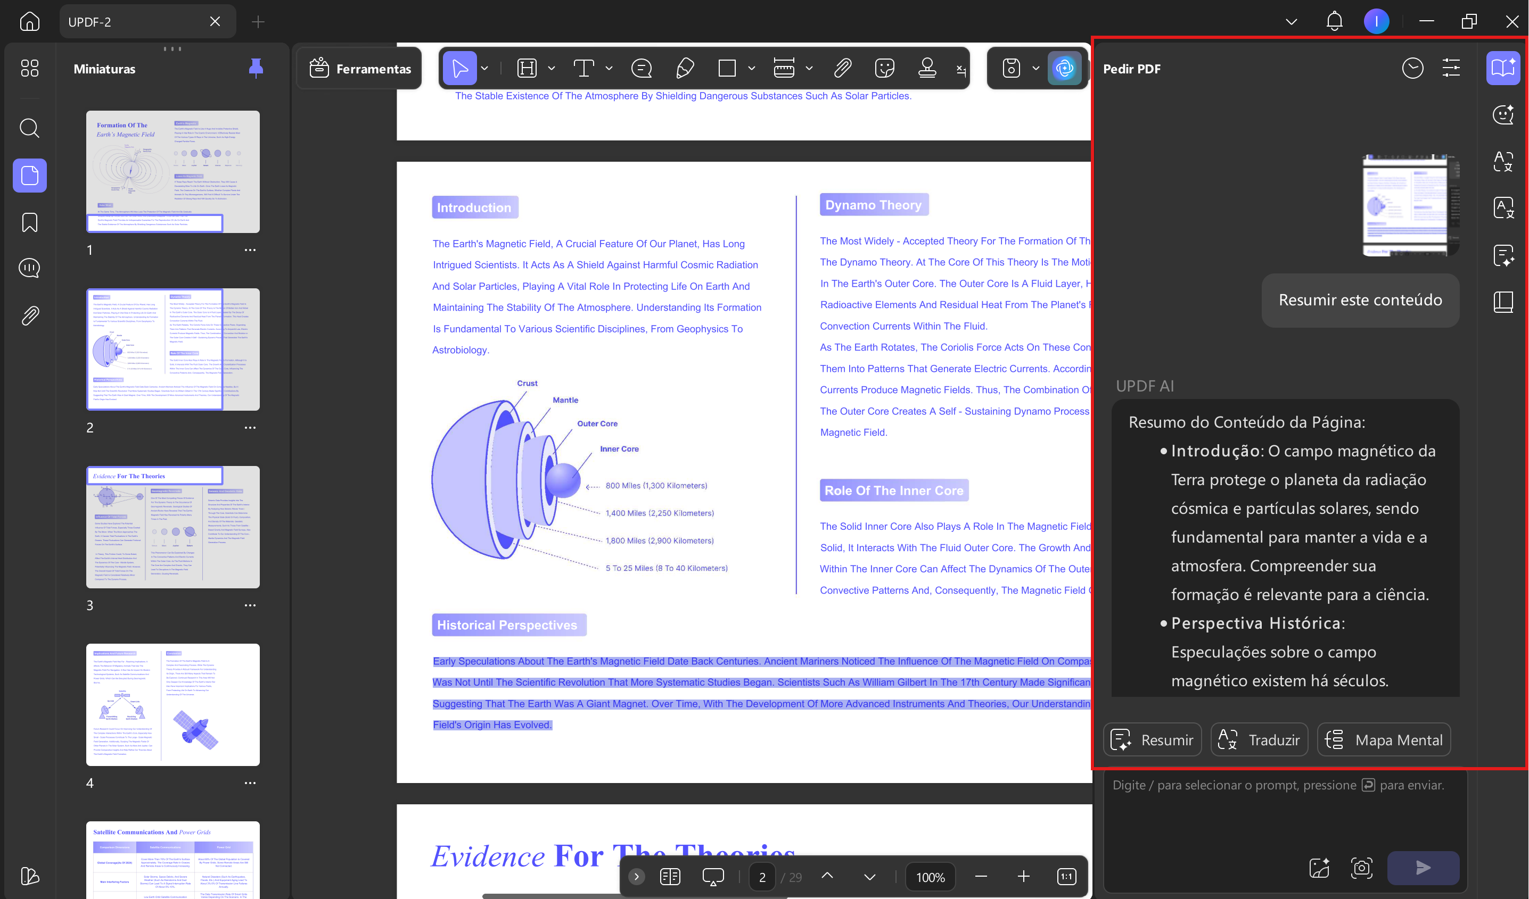Screen dimensions: 1529x899
Task: Open the bookmarks sidebar panel
Action: point(30,222)
